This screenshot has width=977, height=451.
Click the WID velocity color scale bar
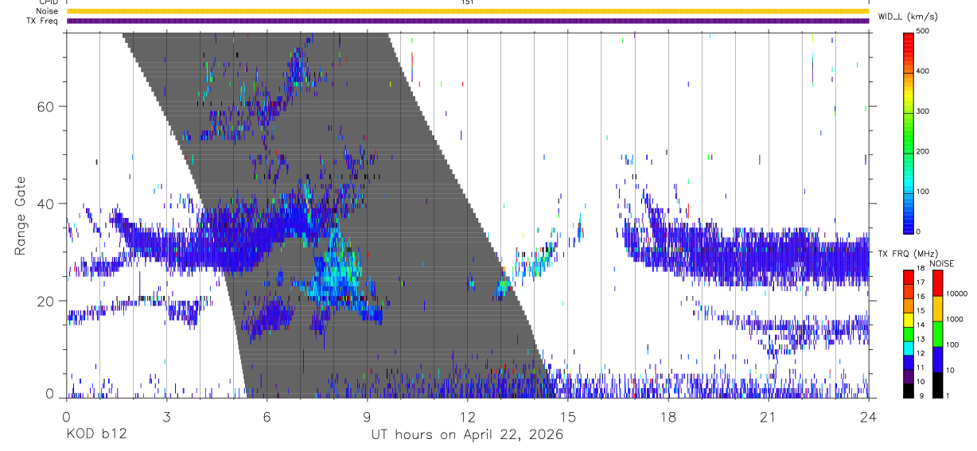coord(909,132)
